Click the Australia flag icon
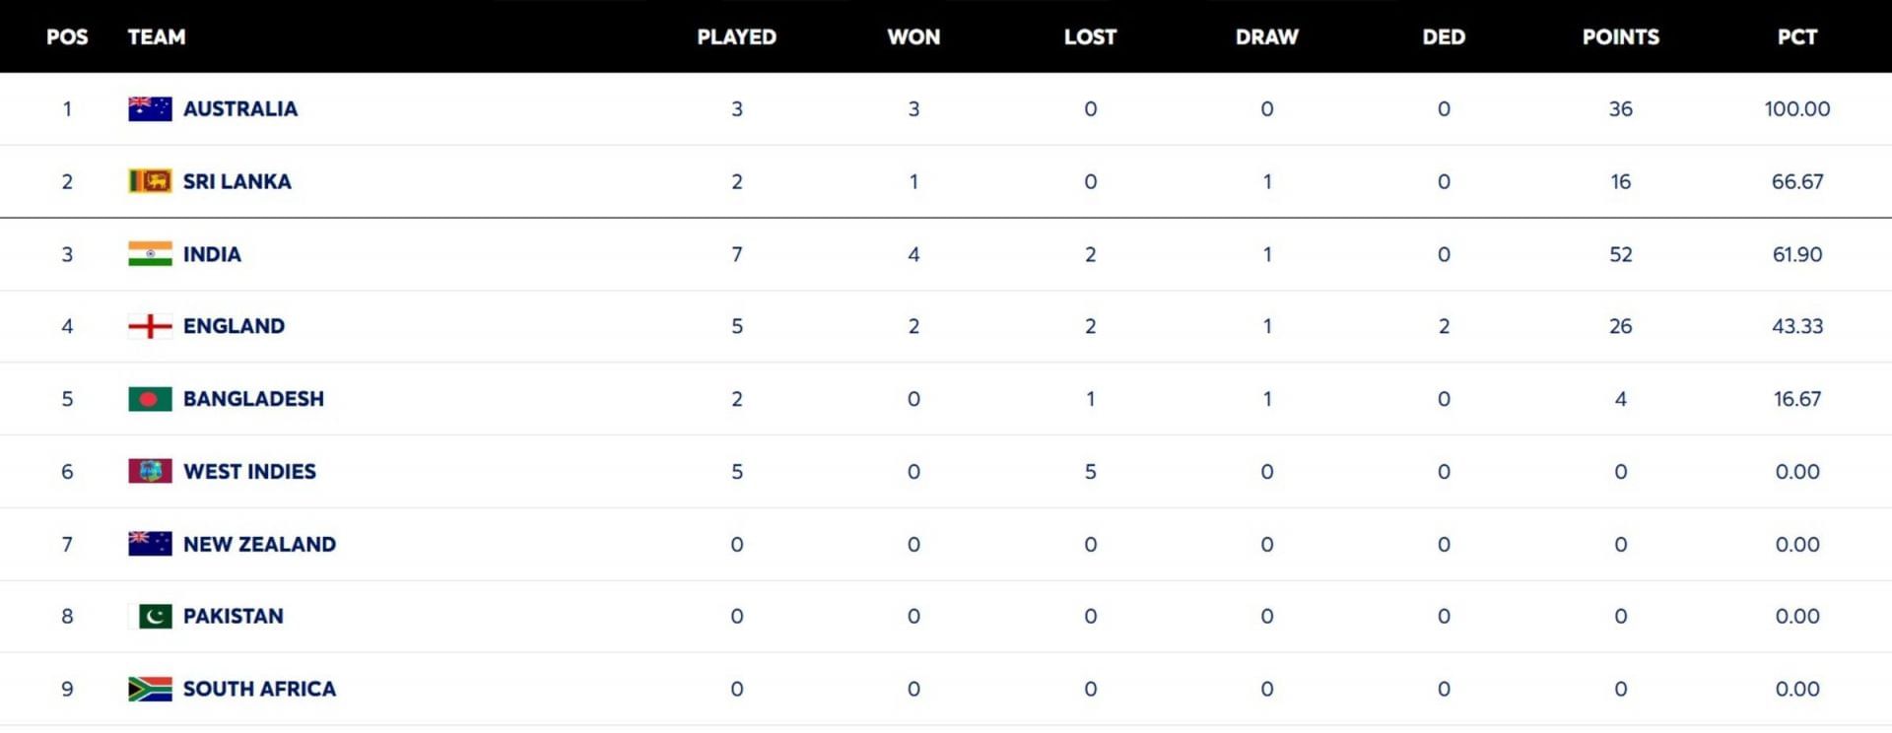Screen dimensions: 1892x733 [x=150, y=108]
